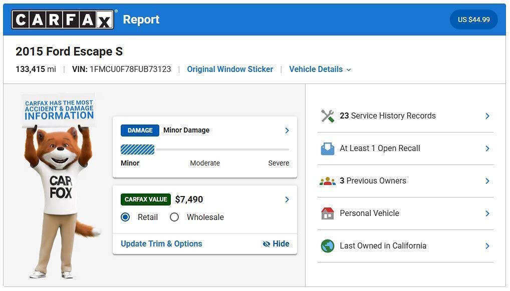Click the 'Minor' severity label under bar
This screenshot has height=291, width=510.
[x=130, y=163]
